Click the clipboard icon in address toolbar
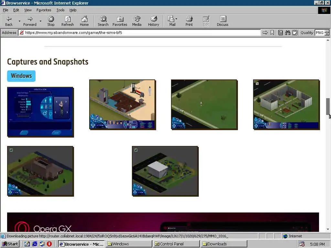Image resolution: width=331 pixels, height=248 pixels. click(x=295, y=33)
